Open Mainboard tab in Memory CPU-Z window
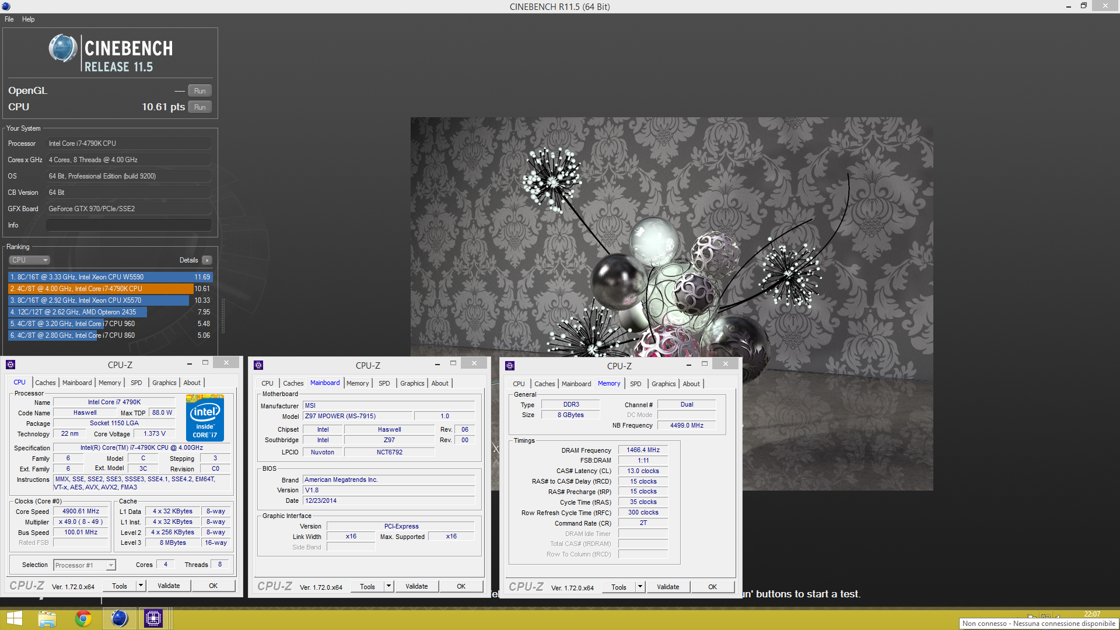 [x=576, y=384]
